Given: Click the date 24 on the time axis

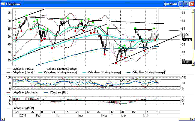Looking at the screenshot, I should (x=53, y=112).
